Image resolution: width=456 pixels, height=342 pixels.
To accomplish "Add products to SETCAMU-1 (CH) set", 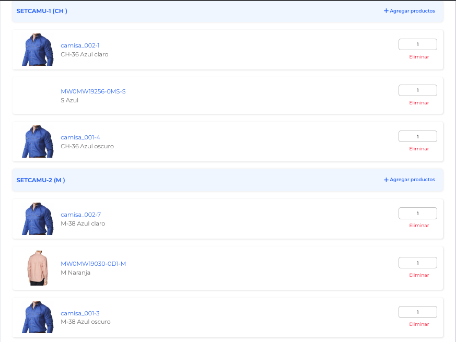I will tap(409, 11).
